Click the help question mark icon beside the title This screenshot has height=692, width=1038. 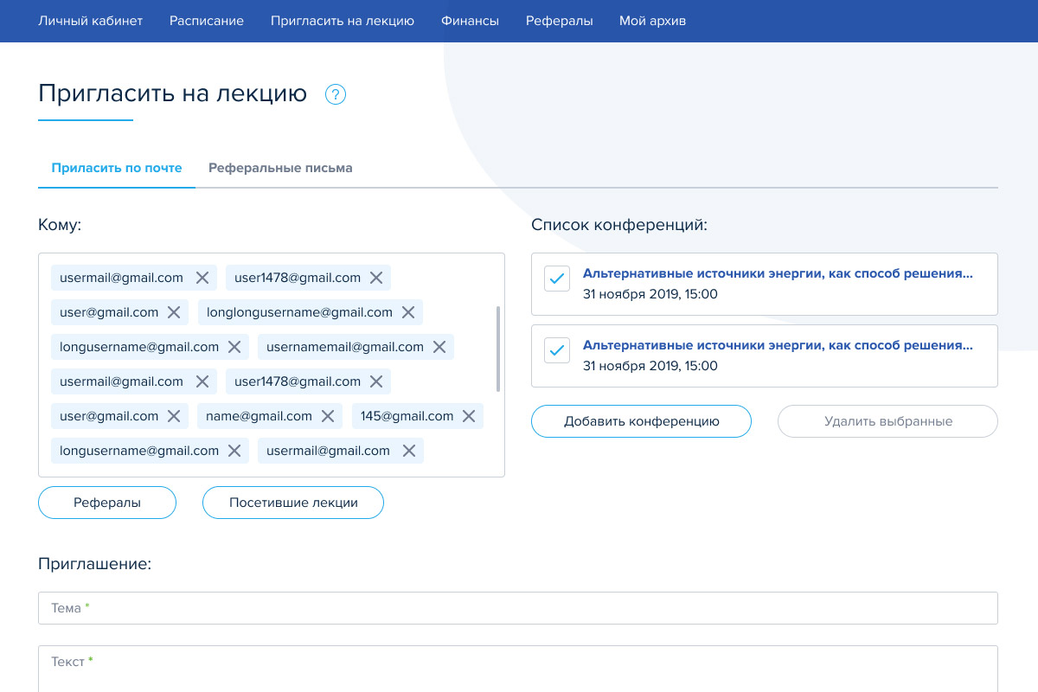tap(336, 94)
